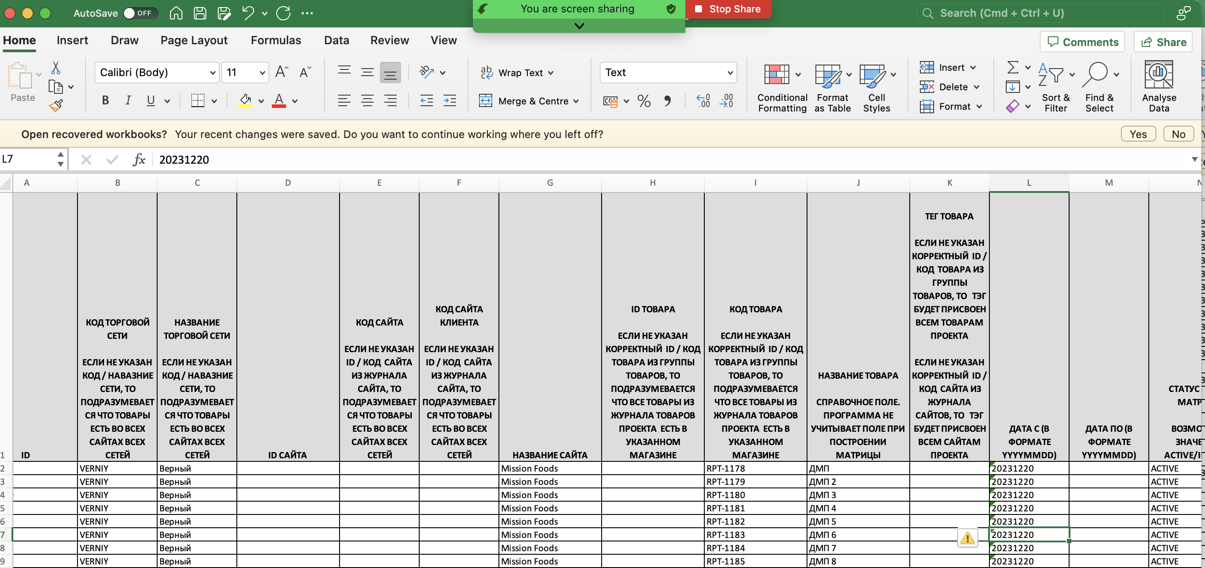
Task: Expand the screen sharing panel chevron
Action: (x=579, y=26)
